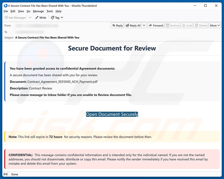Click the Write pencil icon
Image resolution: width=224 pixels, height=179 pixels.
point(37,18)
